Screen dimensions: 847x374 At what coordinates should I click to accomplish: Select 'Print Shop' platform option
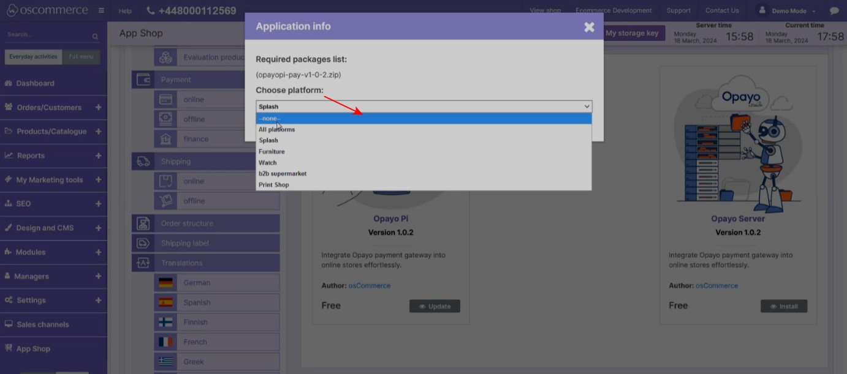click(423, 185)
